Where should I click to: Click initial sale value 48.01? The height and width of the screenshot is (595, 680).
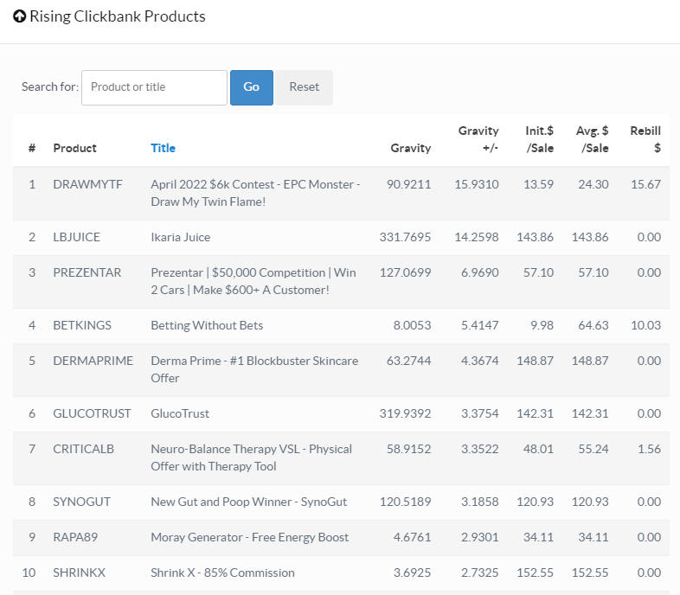pyautogui.click(x=539, y=450)
